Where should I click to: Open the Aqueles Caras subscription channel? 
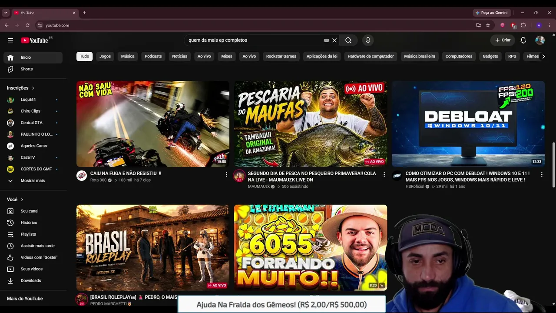pos(33,146)
